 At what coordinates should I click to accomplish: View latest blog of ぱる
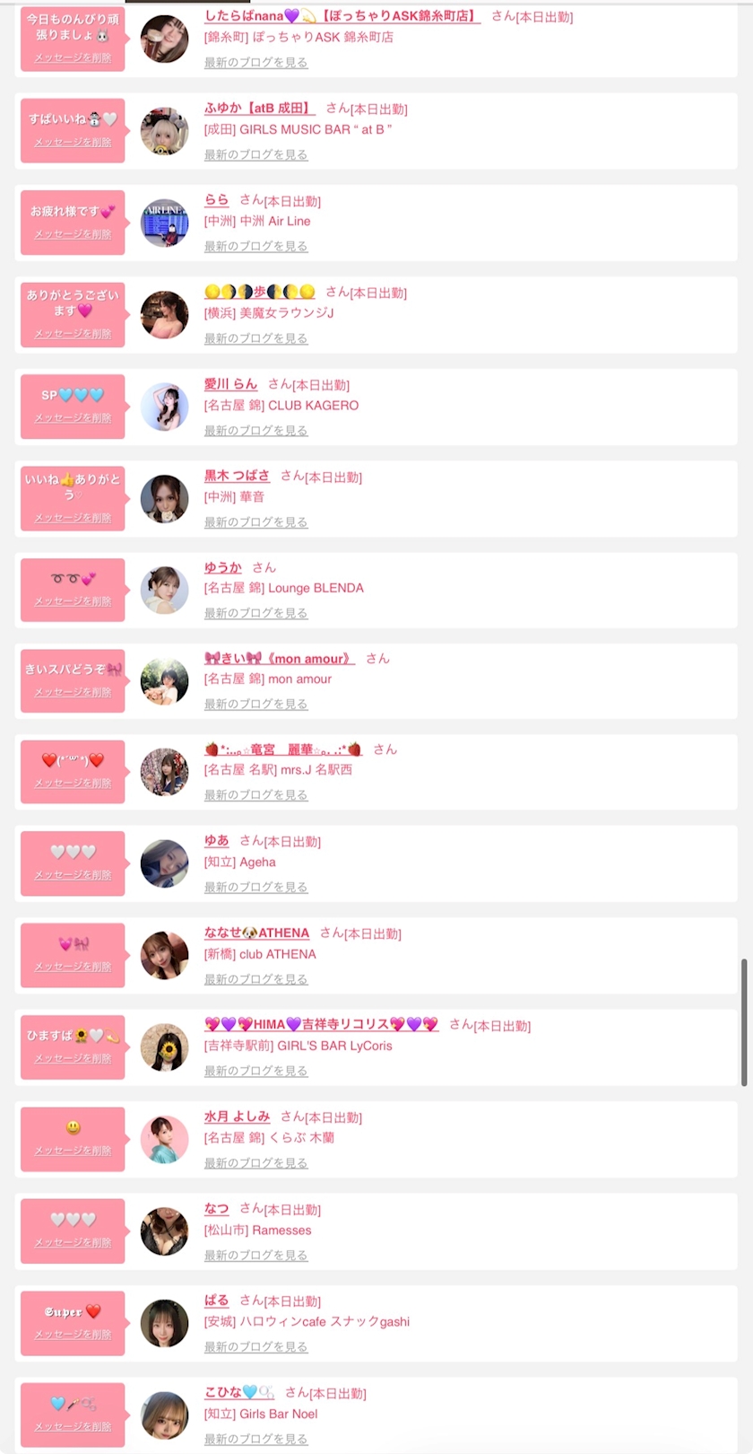pyautogui.click(x=255, y=1346)
